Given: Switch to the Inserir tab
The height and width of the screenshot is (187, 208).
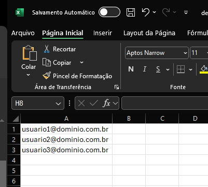Looking at the screenshot, I should pos(103,33).
